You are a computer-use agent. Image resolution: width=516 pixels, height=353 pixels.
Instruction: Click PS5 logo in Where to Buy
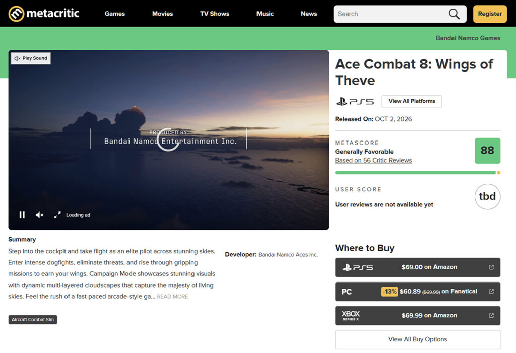click(x=358, y=267)
